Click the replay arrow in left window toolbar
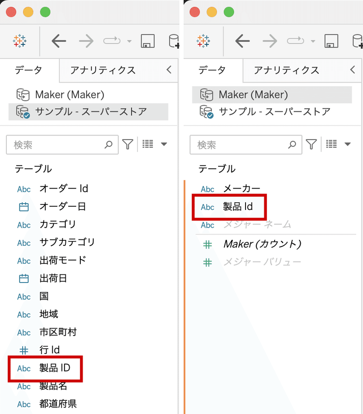Viewport: 363px width, 414px height. [x=112, y=41]
